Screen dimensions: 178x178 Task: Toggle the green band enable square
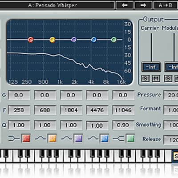[130, 138]
